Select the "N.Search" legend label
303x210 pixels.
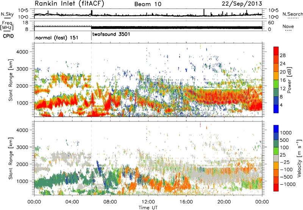coord(292,14)
